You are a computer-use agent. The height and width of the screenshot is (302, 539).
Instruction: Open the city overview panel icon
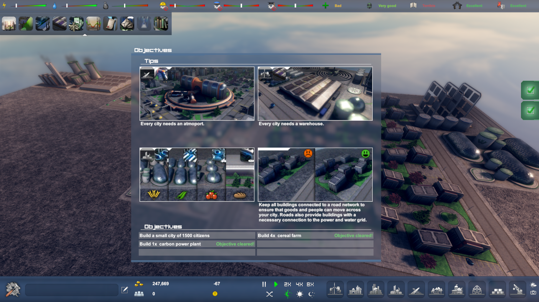[x=9, y=24]
